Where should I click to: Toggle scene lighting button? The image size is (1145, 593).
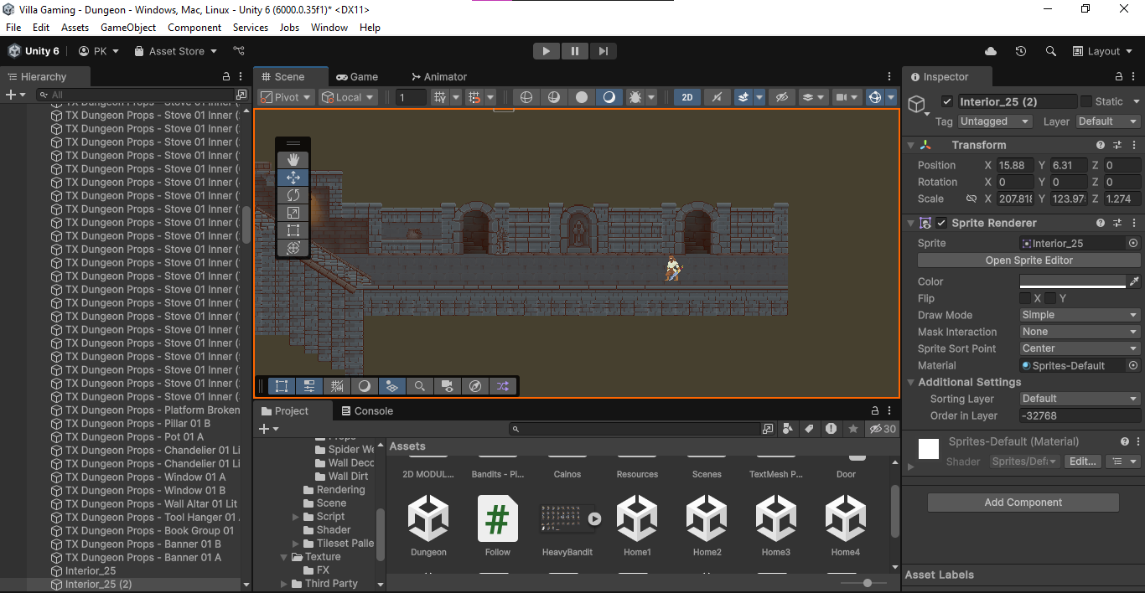[716, 97]
